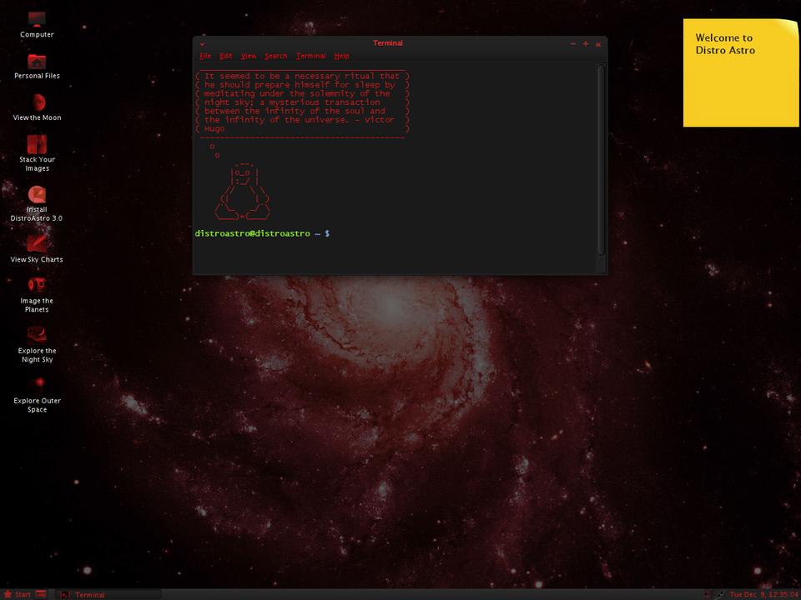Open the Personal Files folder icon

[37, 62]
